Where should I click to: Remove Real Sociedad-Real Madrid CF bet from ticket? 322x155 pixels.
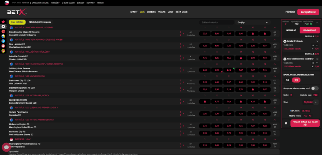pos(317,59)
